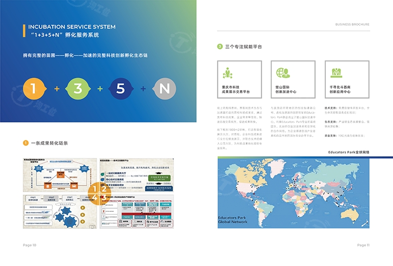Screen dimensions: 393x266
Task: Click the Page 11 footer label
Action: click(x=363, y=245)
